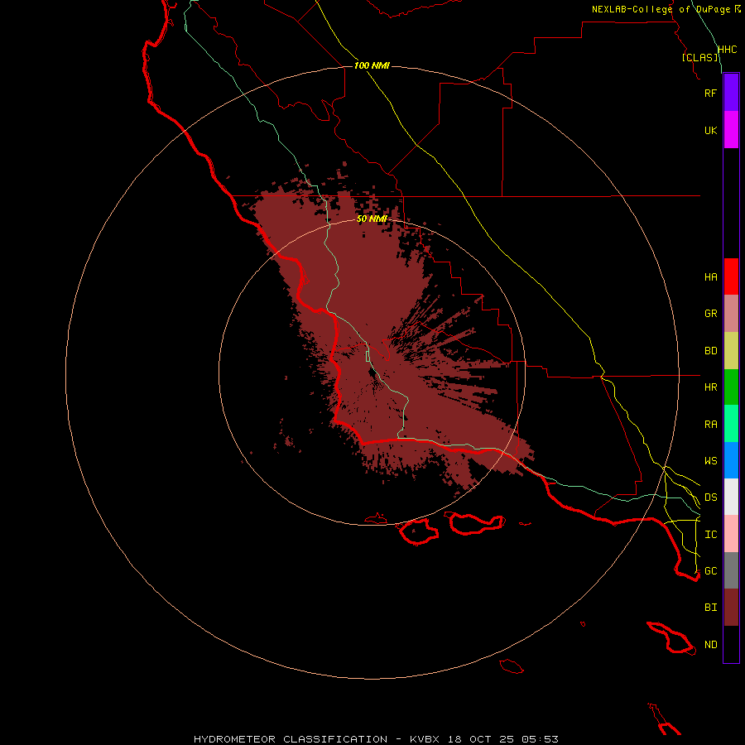745x745 pixels.
Task: Click the 100 NMI range ring label
Action: 372,65
